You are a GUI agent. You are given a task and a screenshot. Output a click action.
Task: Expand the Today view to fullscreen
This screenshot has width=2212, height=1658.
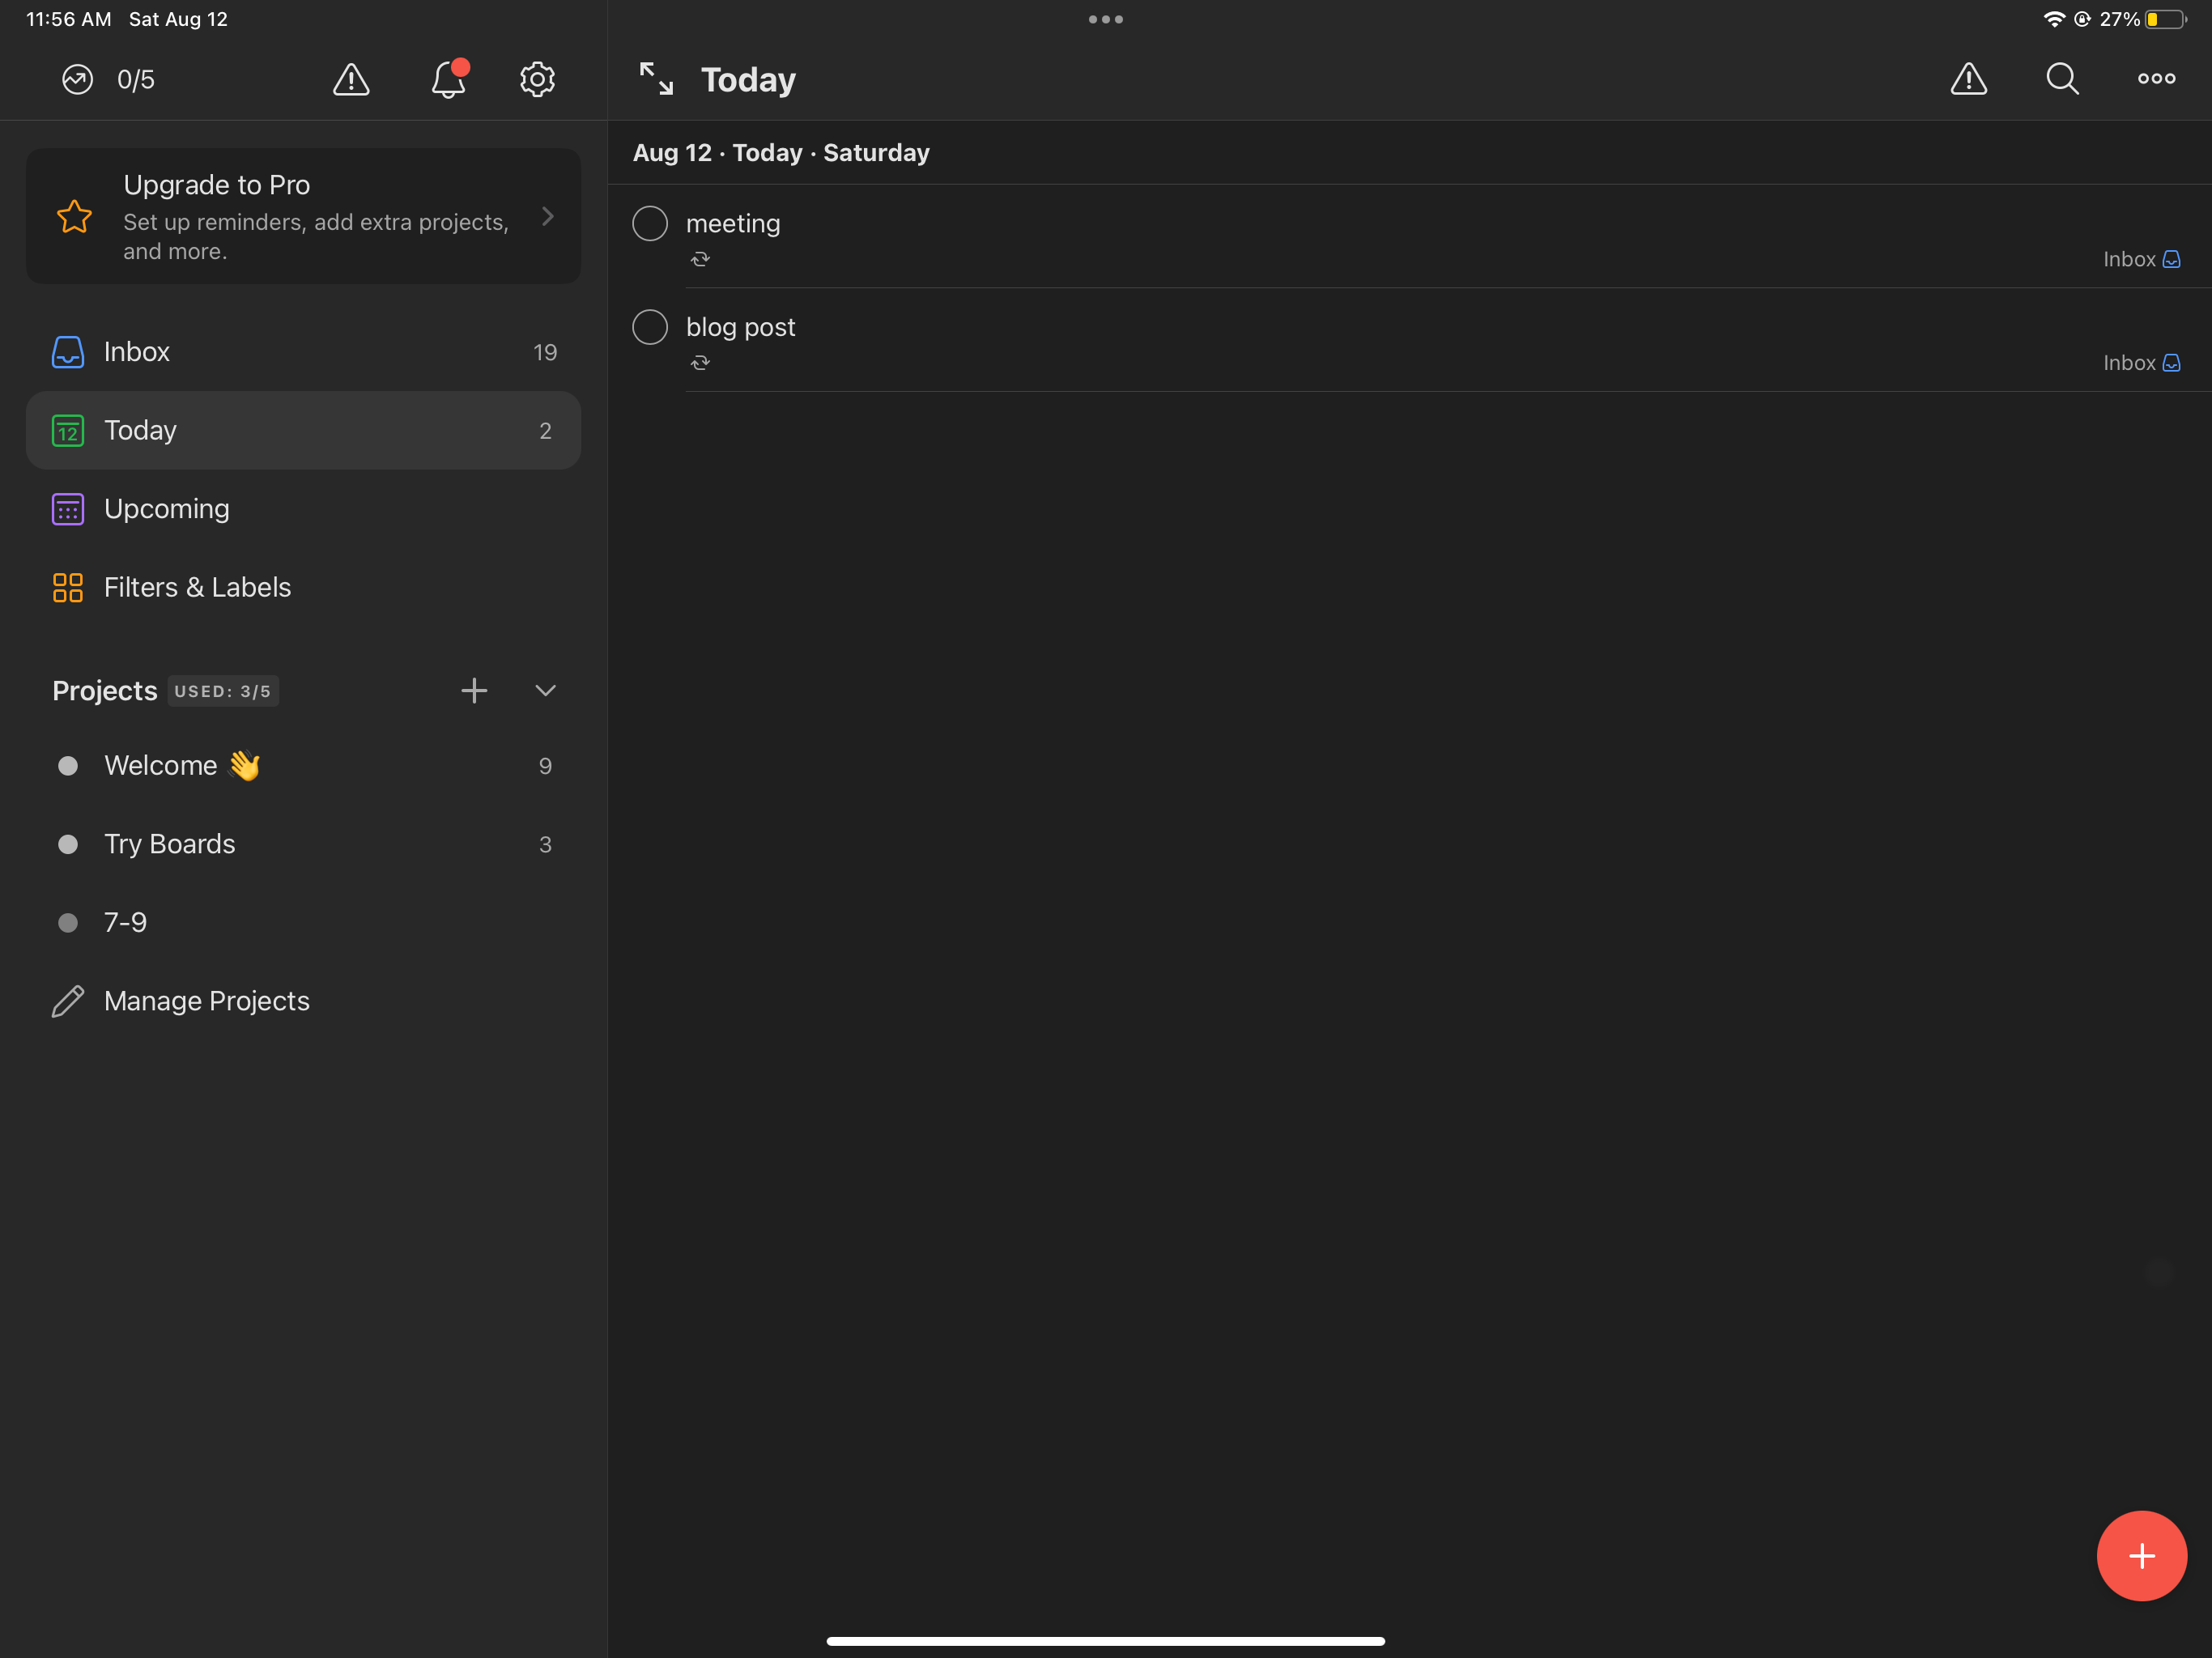[x=655, y=79]
